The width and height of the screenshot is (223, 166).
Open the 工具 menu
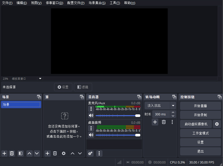[x=114, y=3]
